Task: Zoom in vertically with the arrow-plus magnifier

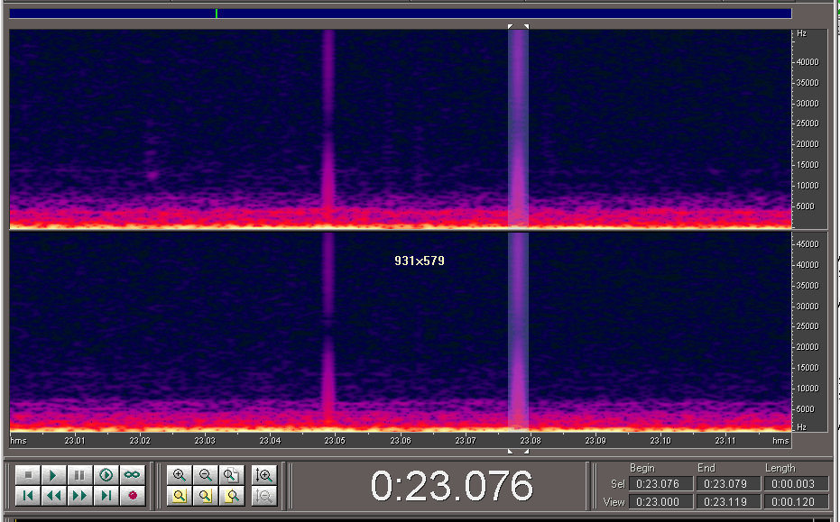Action: coord(264,475)
